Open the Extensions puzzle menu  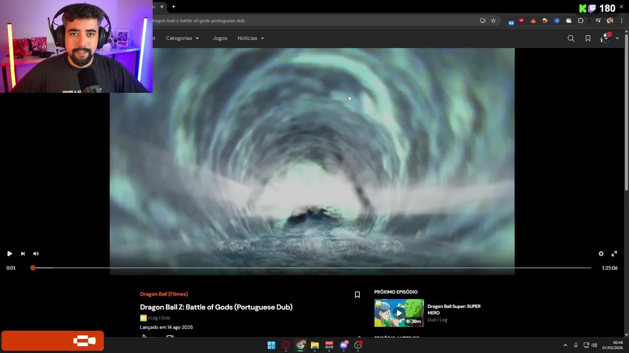(581, 21)
